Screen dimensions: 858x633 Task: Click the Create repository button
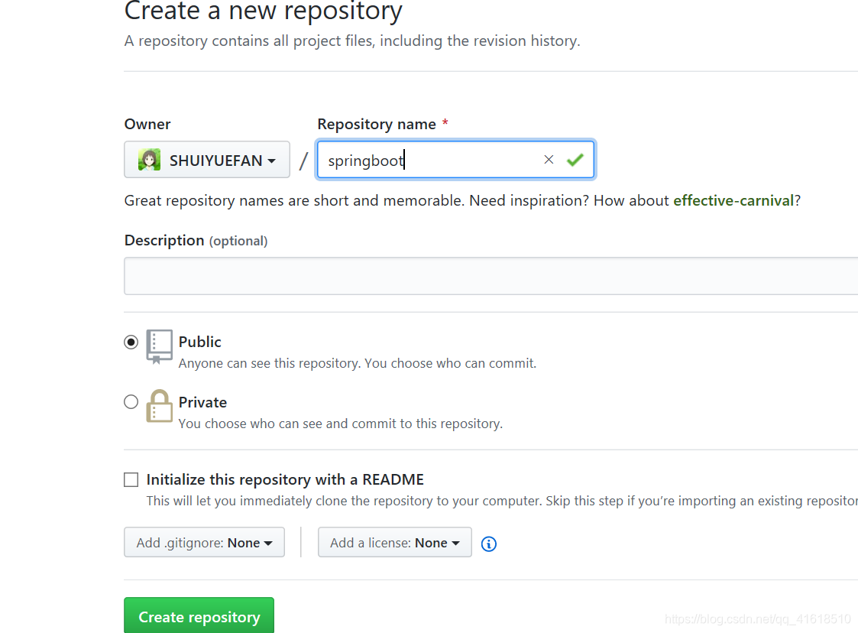pos(199,616)
